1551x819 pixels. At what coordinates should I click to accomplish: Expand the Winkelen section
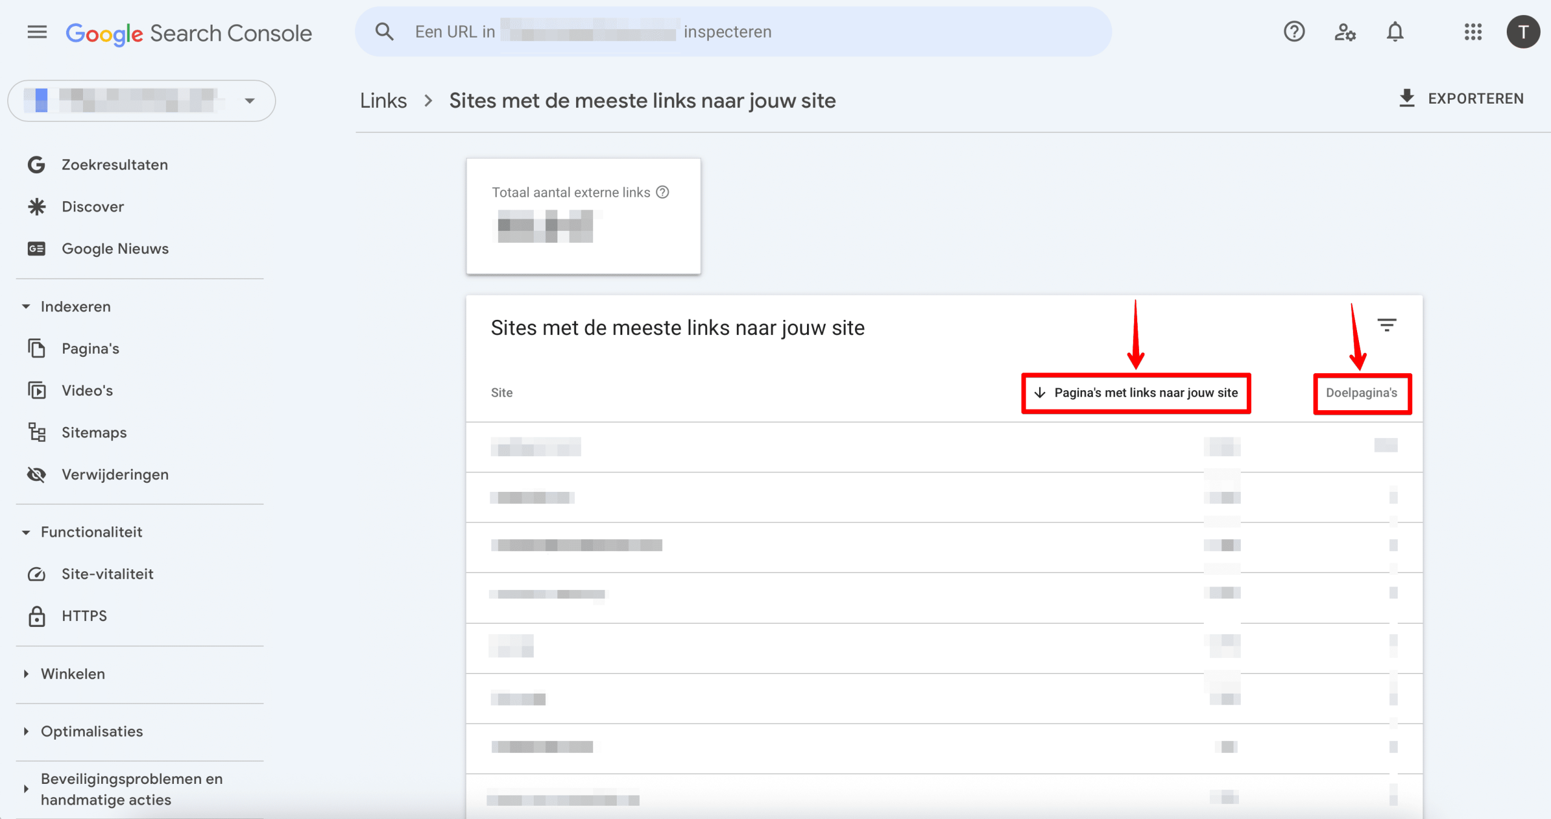pyautogui.click(x=25, y=674)
